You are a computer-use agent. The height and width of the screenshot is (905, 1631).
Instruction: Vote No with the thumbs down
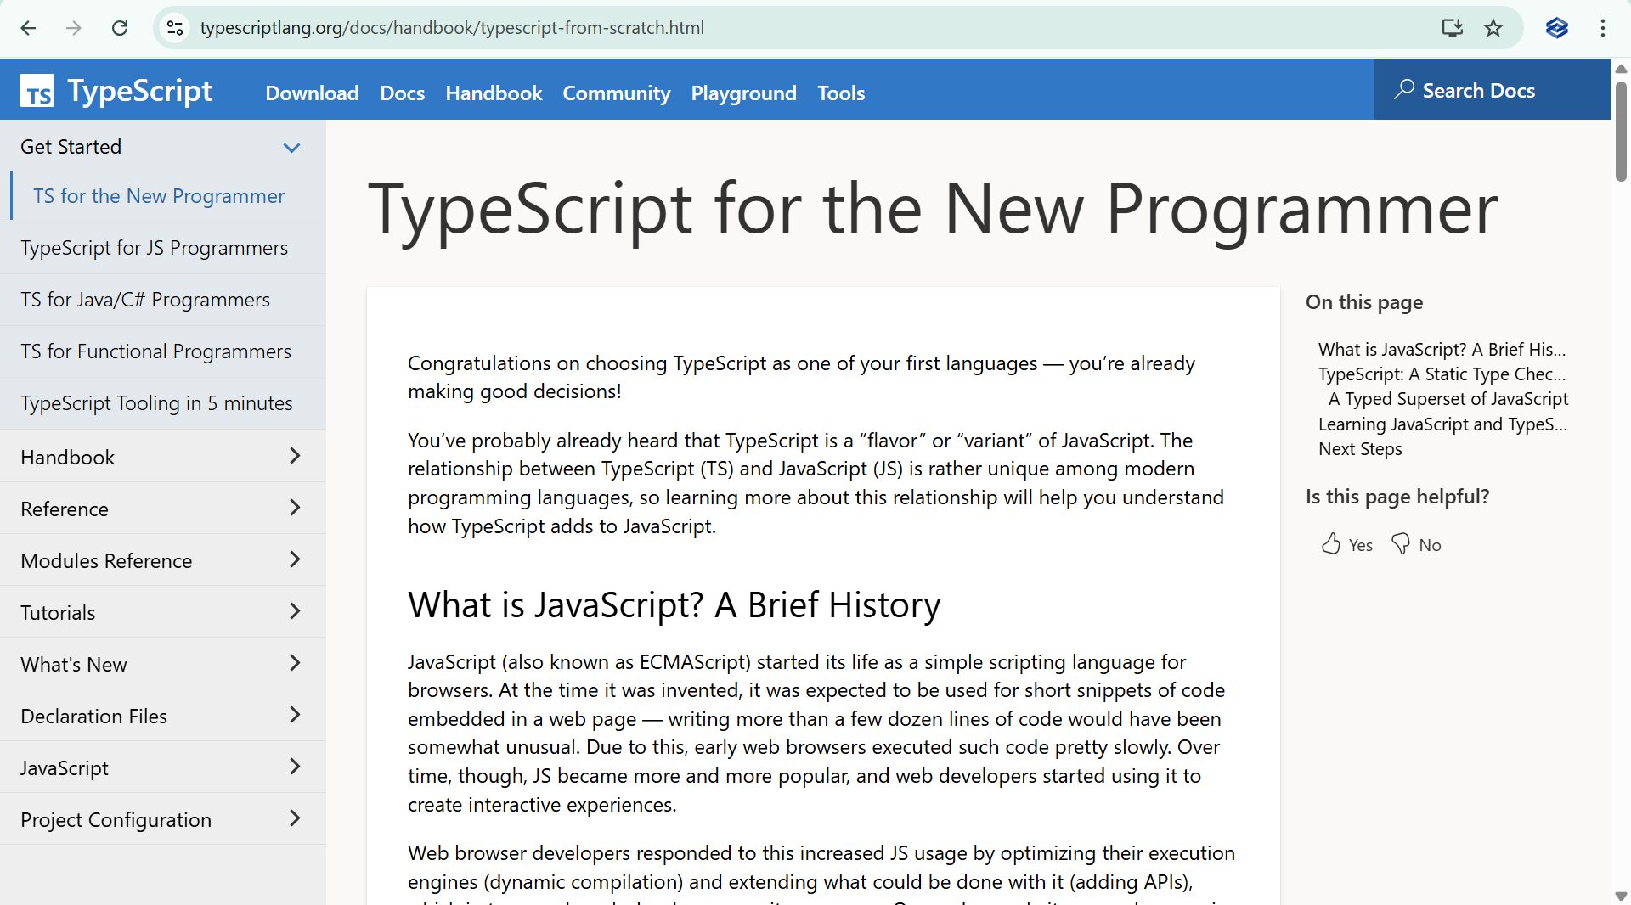point(1416,544)
